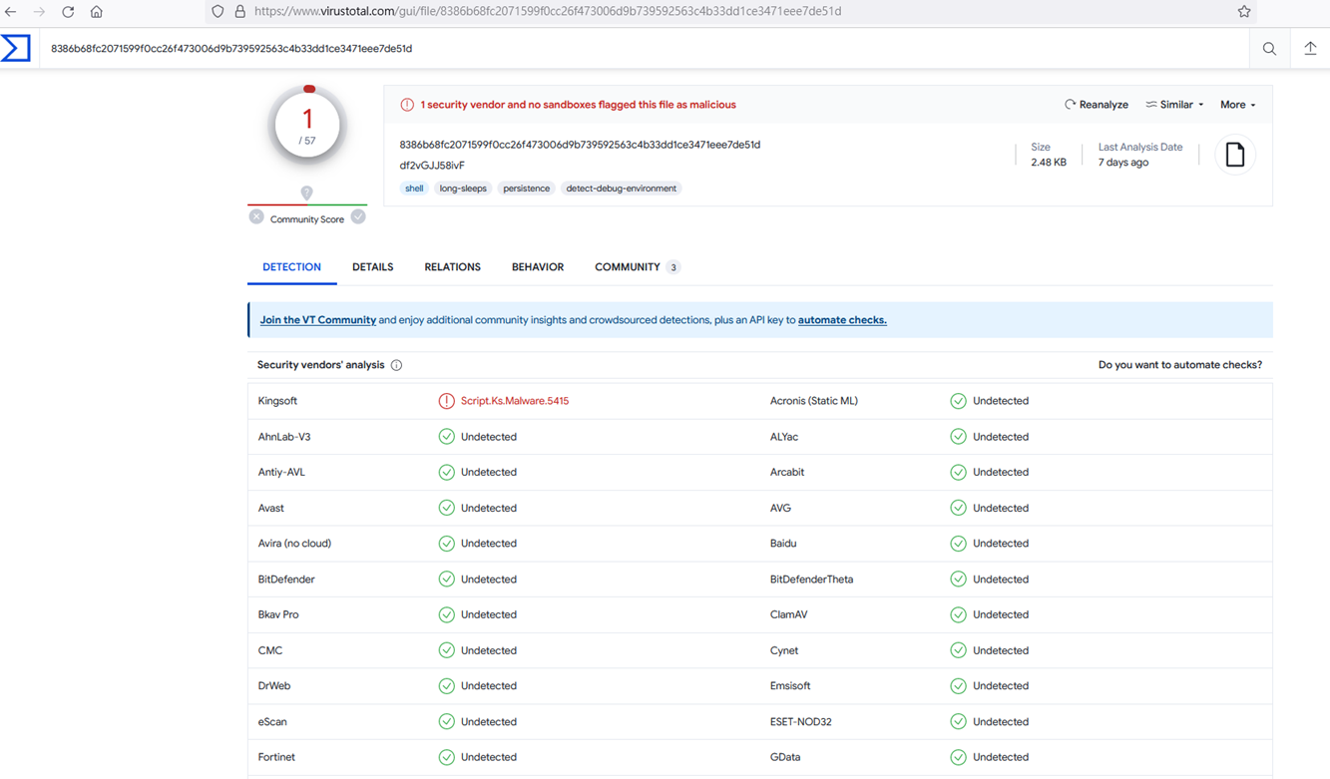Click the shield tracking protection icon
Viewport: 1330px width, 779px height.
tap(218, 12)
